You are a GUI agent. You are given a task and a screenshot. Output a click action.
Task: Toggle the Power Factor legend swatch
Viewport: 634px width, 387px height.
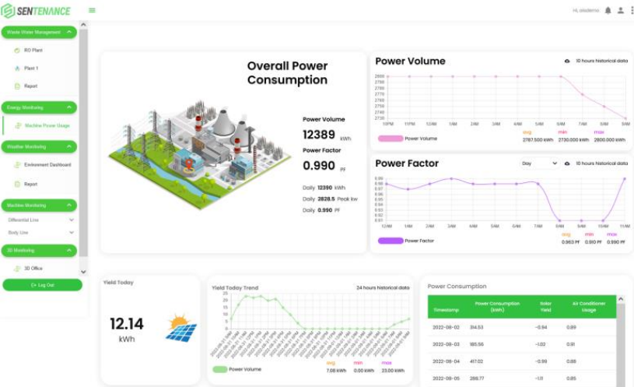click(x=389, y=241)
